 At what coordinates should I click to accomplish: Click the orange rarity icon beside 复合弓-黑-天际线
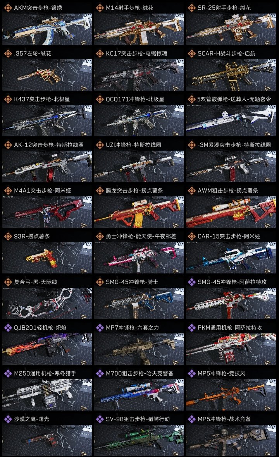click(8, 282)
